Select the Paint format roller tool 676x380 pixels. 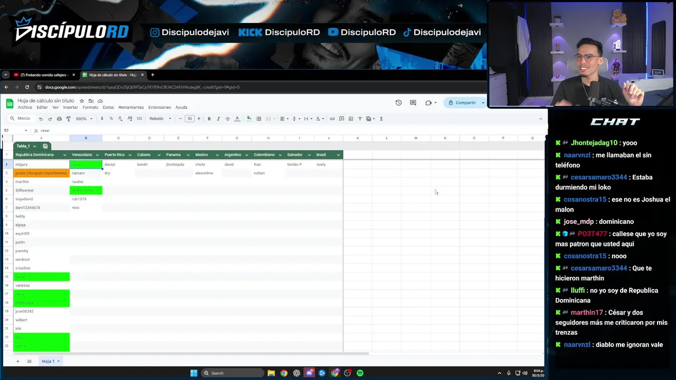coord(68,119)
